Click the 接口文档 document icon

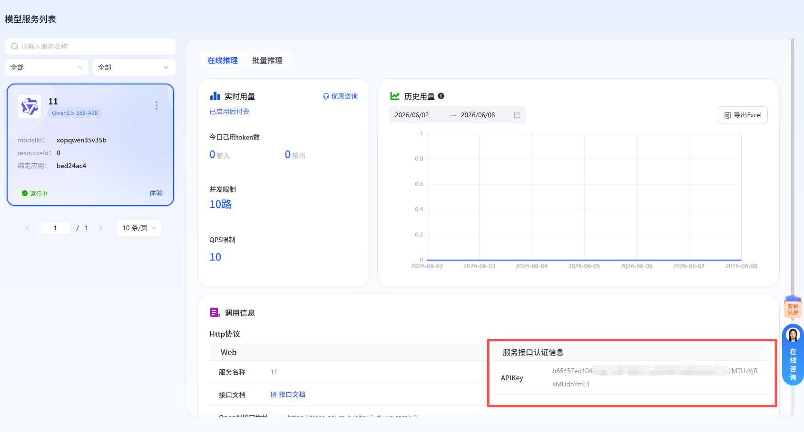[x=274, y=394]
